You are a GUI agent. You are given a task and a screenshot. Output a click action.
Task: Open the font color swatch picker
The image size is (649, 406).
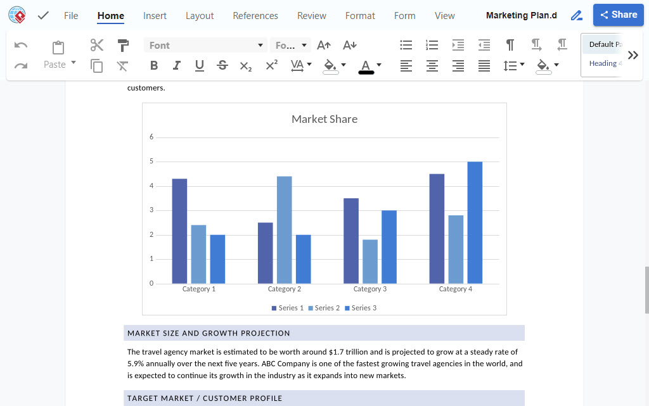(x=378, y=66)
